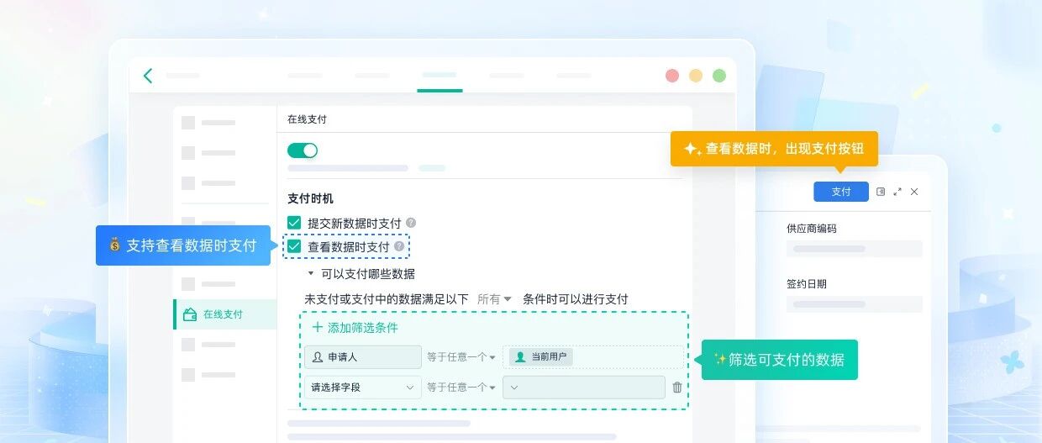The image size is (1042, 443).
Task: Select the 在线支付 sidebar menu item
Action: point(223,314)
